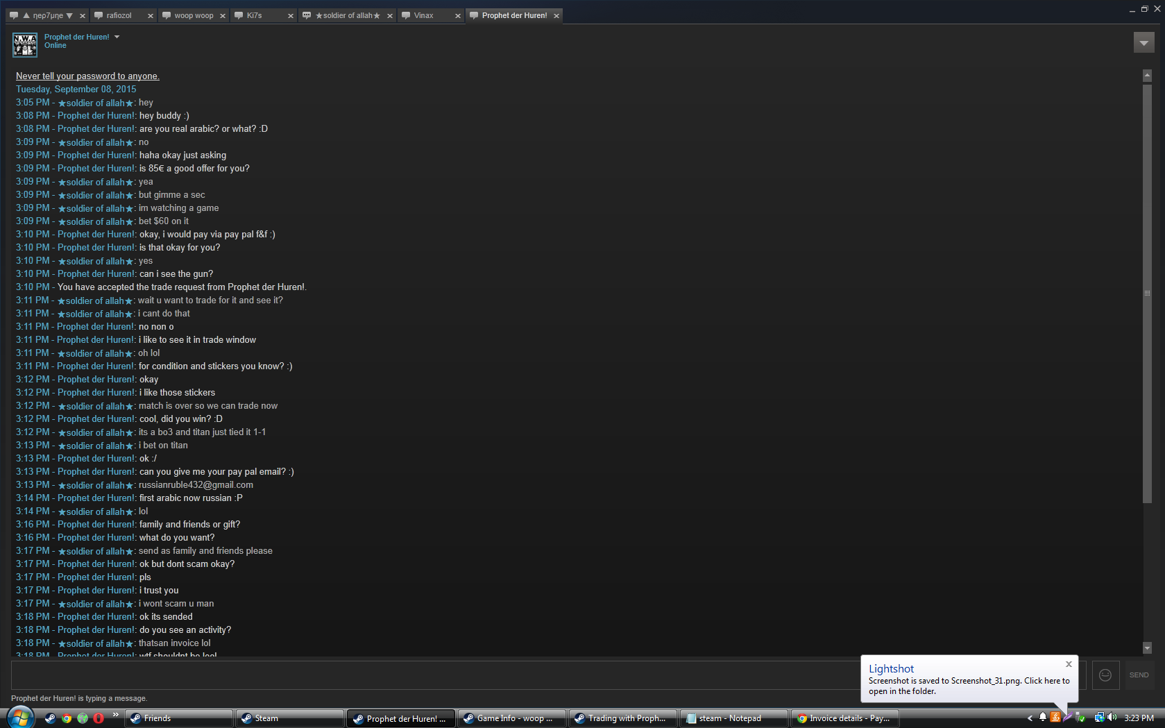The image size is (1165, 728).
Task: Click the chat scrollbar down arrow
Action: (x=1147, y=648)
